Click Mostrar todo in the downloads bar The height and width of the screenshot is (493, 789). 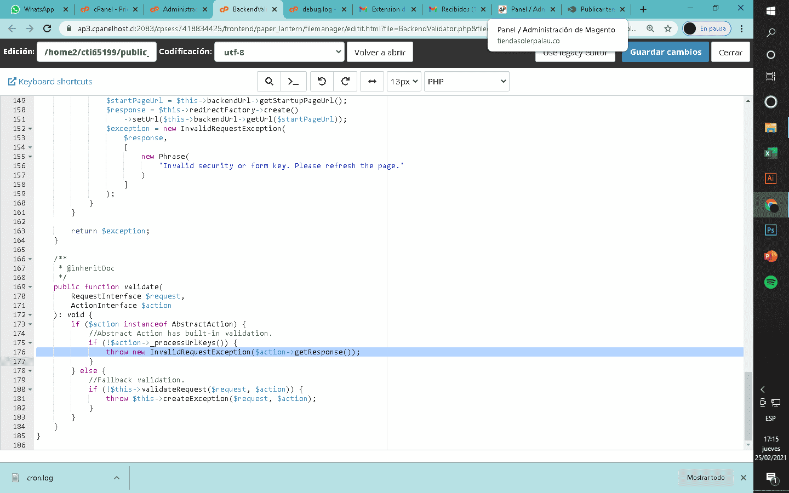point(705,478)
